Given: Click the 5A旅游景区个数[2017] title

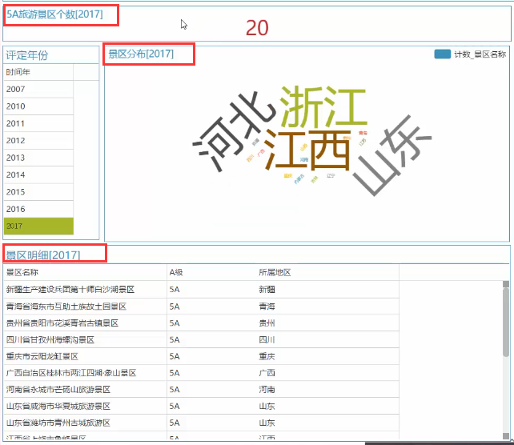Looking at the screenshot, I should point(54,14).
